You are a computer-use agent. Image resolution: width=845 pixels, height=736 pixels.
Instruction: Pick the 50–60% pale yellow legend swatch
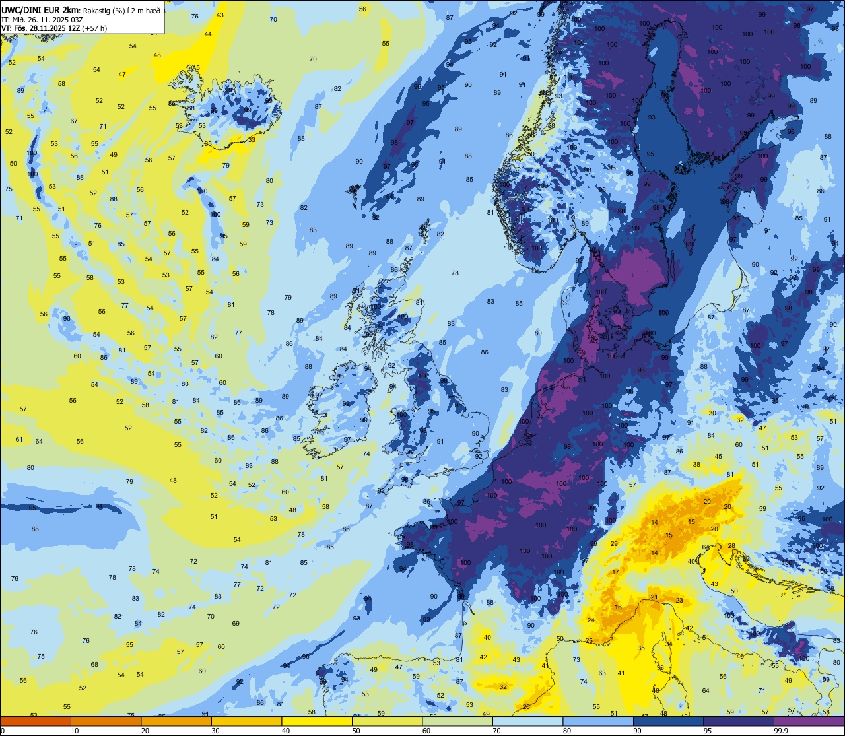387,721
